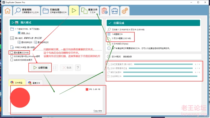Open the 搜索规则 search criteria tab
Image resolution: width=210 pixels, height=118 pixels.
pos(27,11)
